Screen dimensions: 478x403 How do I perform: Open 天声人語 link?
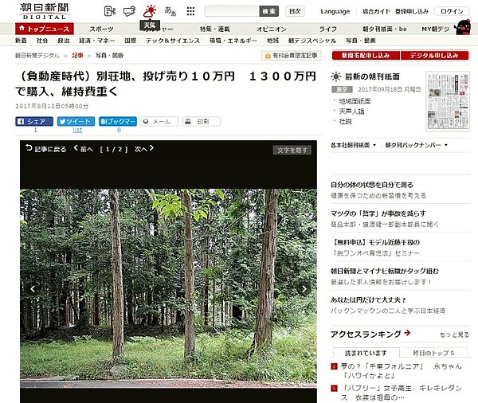[351, 112]
